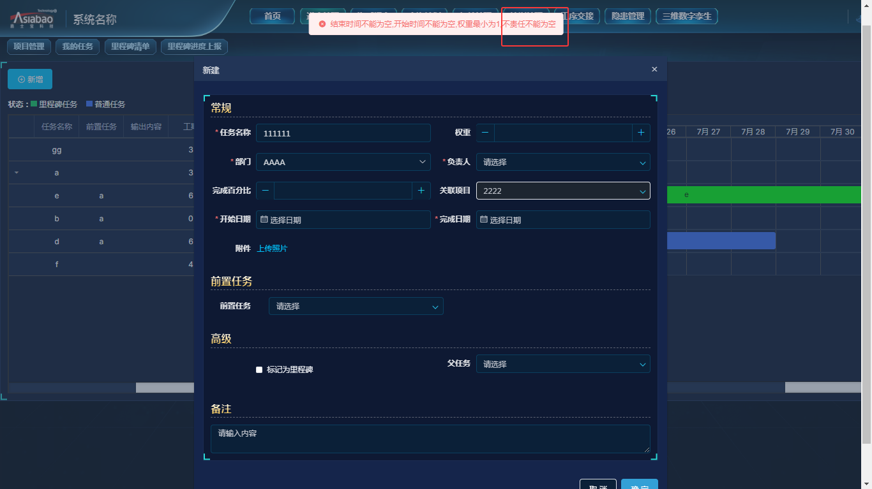Click the 新增 button
Screen dimensions: 872x489
tap(30, 79)
